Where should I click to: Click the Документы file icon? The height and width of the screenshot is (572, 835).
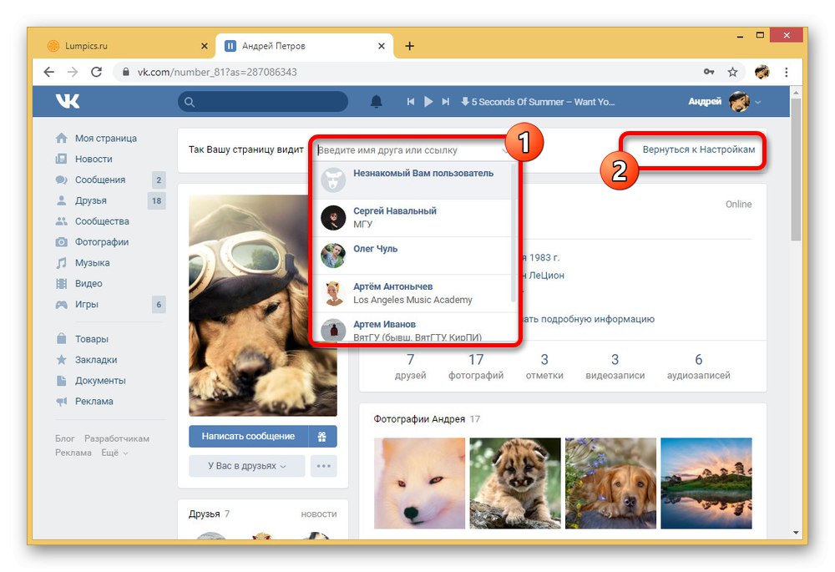(62, 380)
